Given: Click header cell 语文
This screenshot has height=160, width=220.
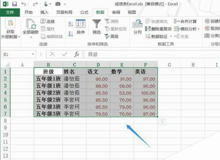Looking at the screenshot, I should click(x=98, y=72).
